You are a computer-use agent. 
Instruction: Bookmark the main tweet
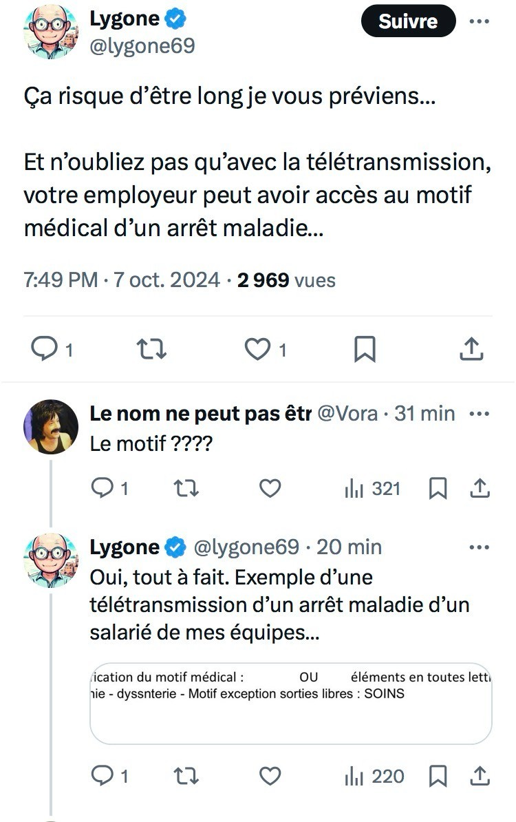[x=365, y=350]
